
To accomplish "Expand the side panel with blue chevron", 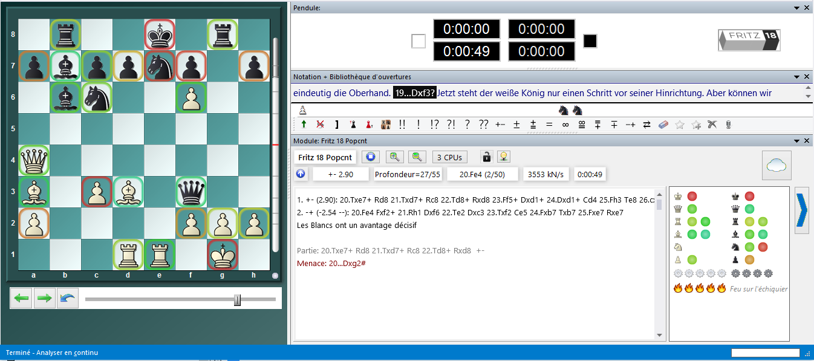I will click(x=802, y=210).
